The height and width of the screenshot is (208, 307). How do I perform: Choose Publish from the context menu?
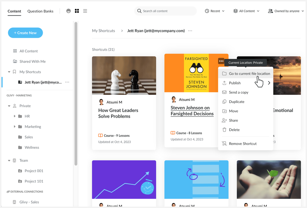(x=246, y=83)
